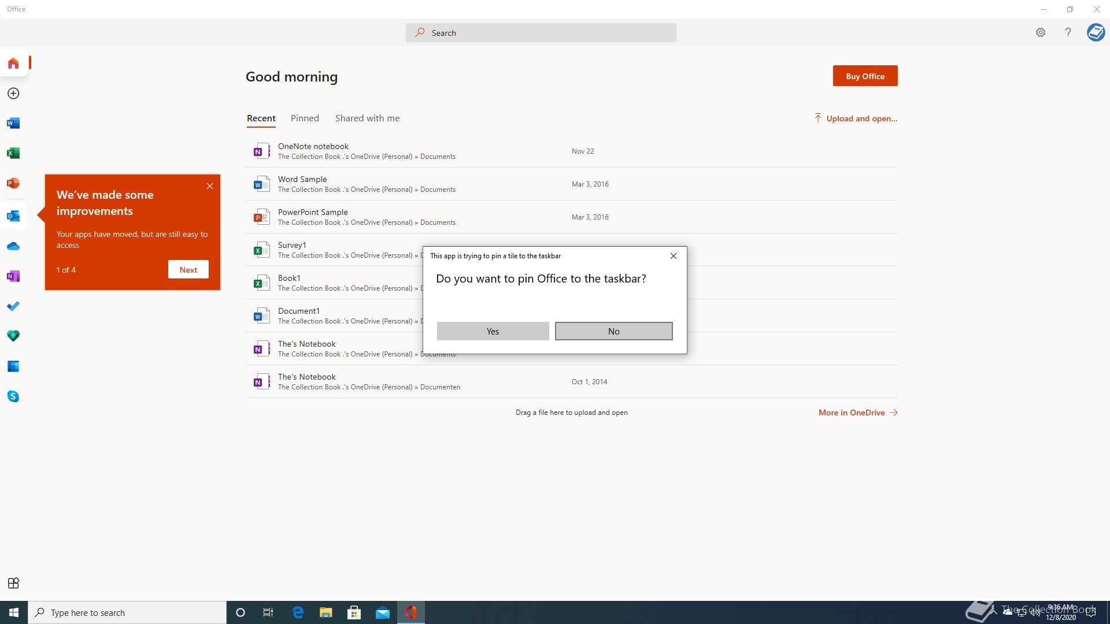The height and width of the screenshot is (624, 1110).
Task: Open the account profile avatar
Action: tap(1096, 32)
